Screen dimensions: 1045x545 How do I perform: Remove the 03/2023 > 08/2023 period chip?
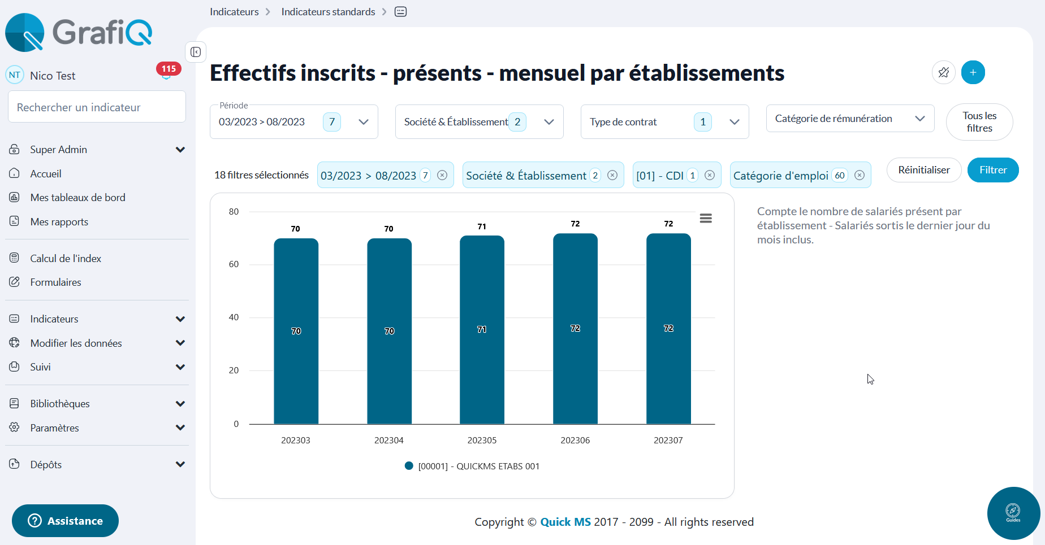(442, 175)
